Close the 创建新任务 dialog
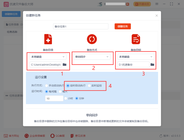Screen dimensions: 184x140 click(x=156, y=16)
